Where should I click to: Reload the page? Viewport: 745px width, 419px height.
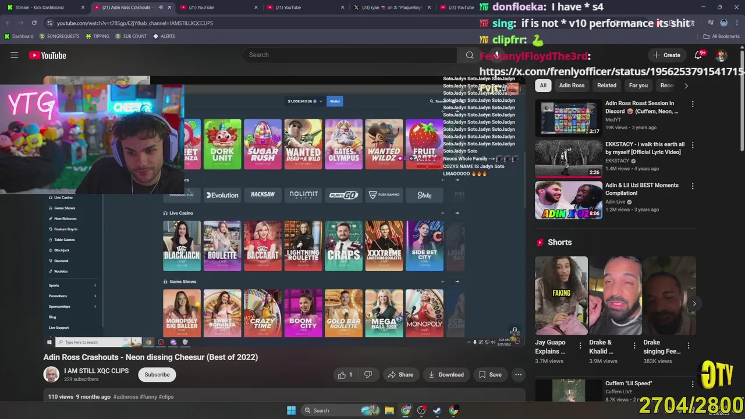34,23
